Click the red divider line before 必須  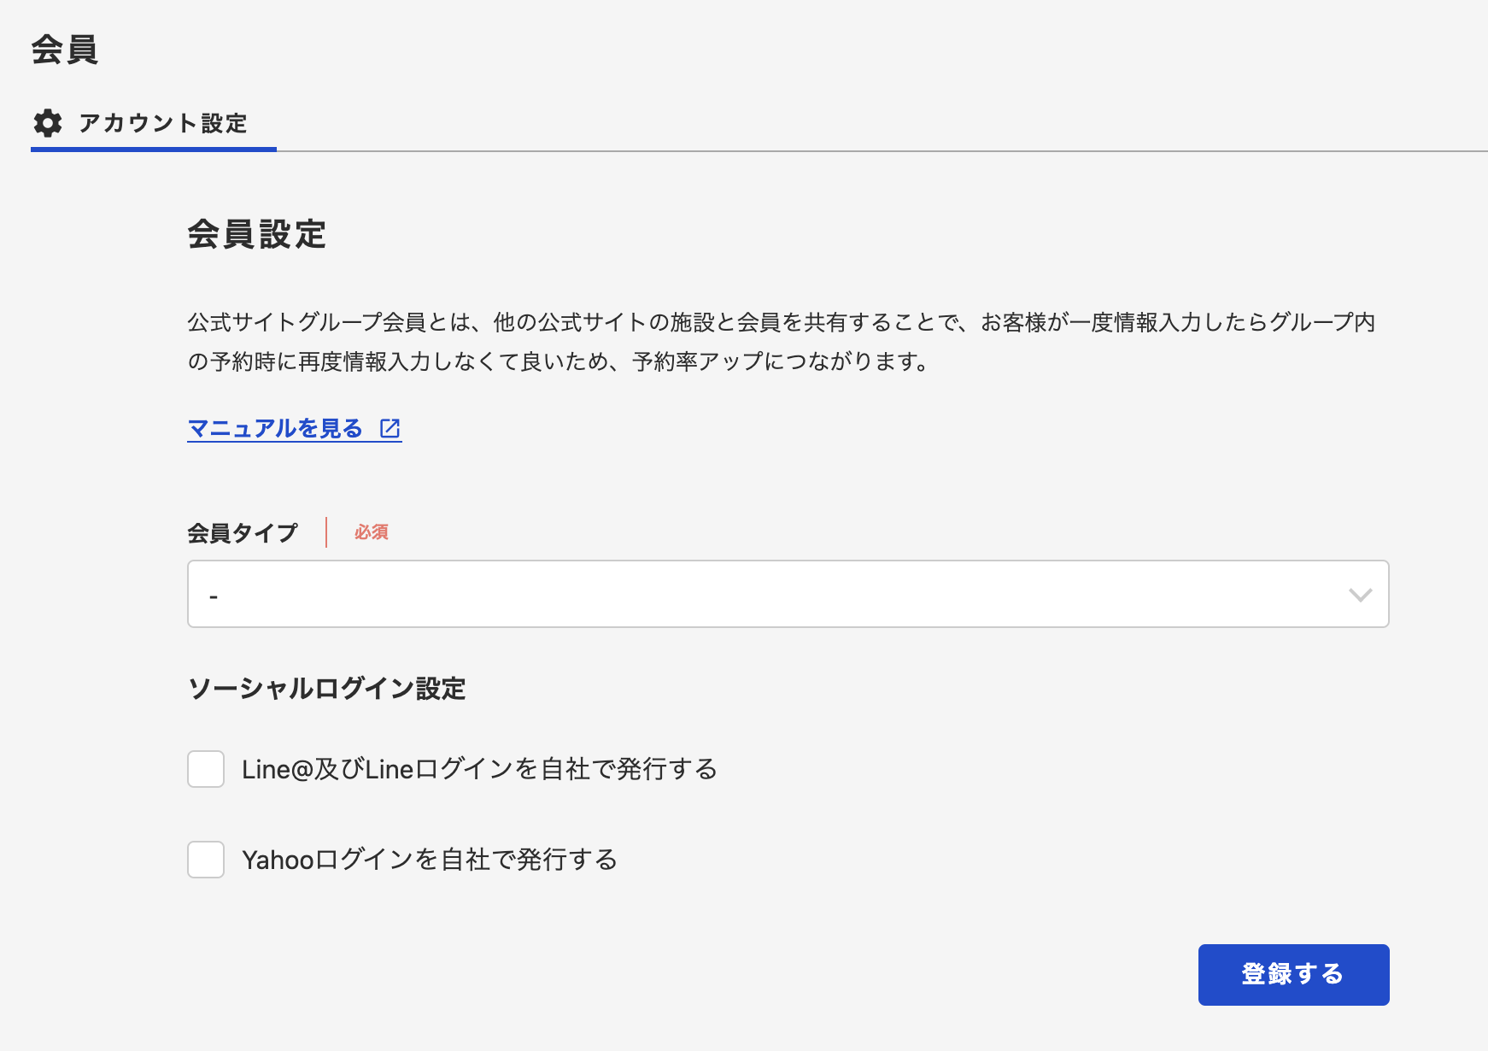[326, 532]
